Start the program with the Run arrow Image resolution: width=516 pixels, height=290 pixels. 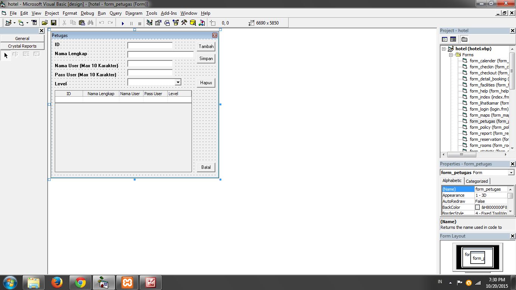[123, 23]
